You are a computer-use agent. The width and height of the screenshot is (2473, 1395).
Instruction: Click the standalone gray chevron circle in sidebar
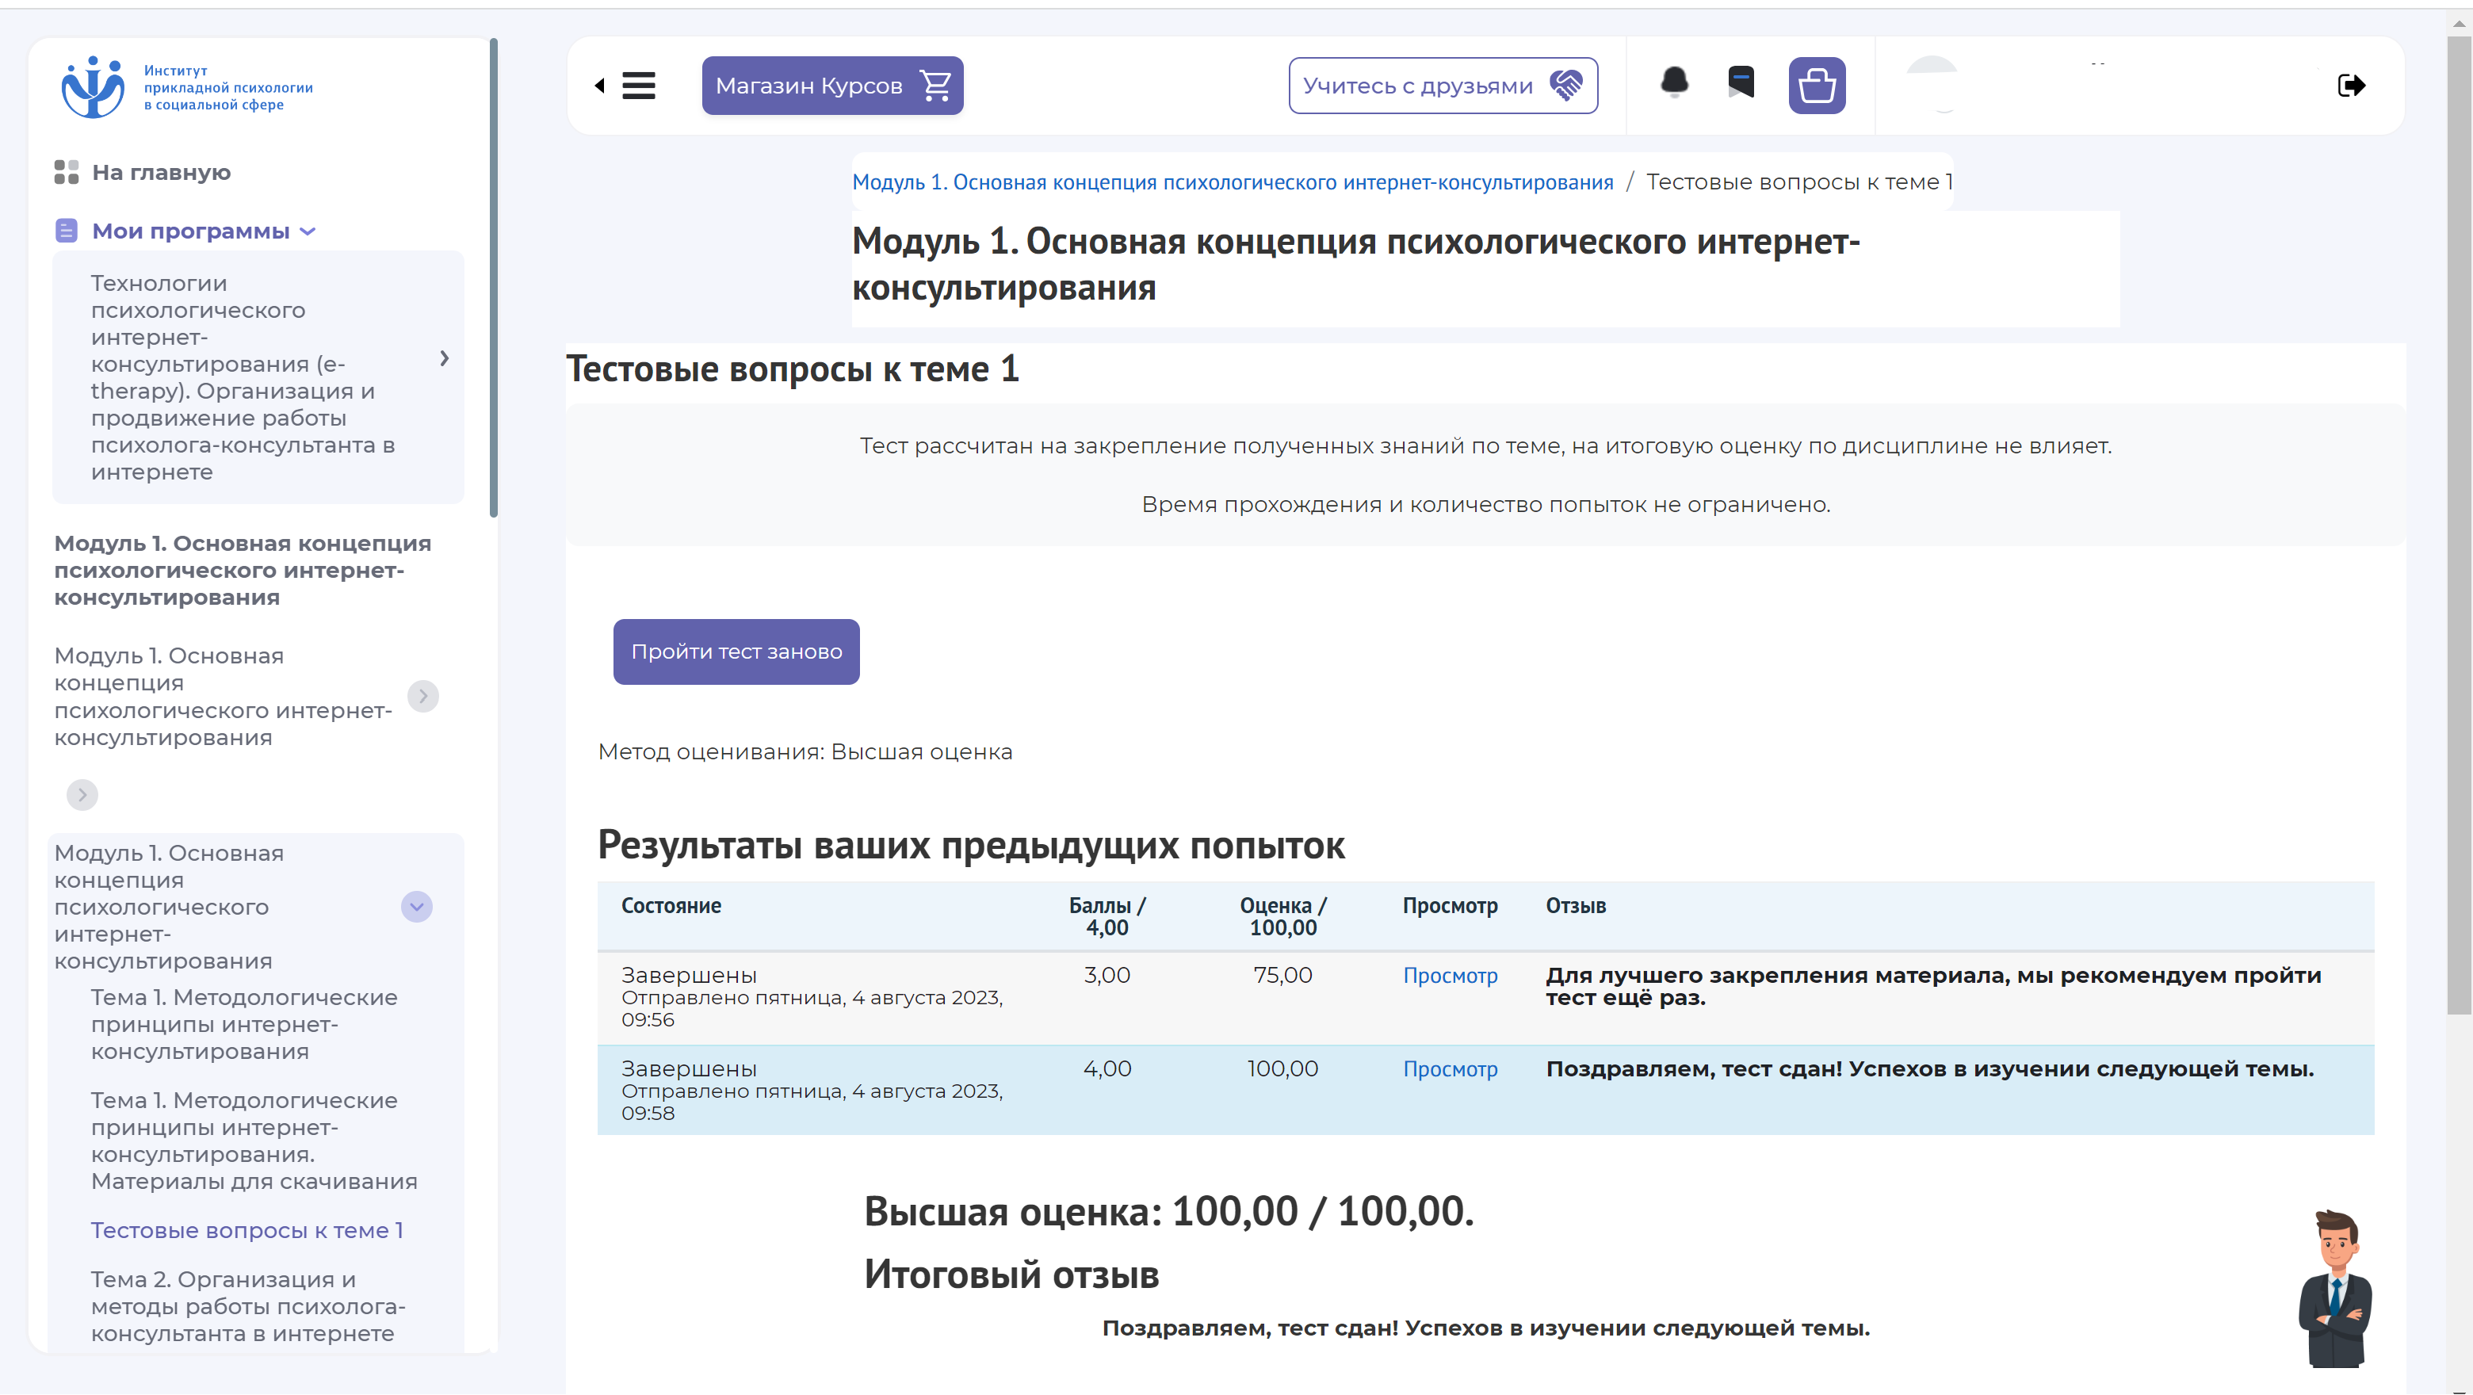pyautogui.click(x=82, y=795)
